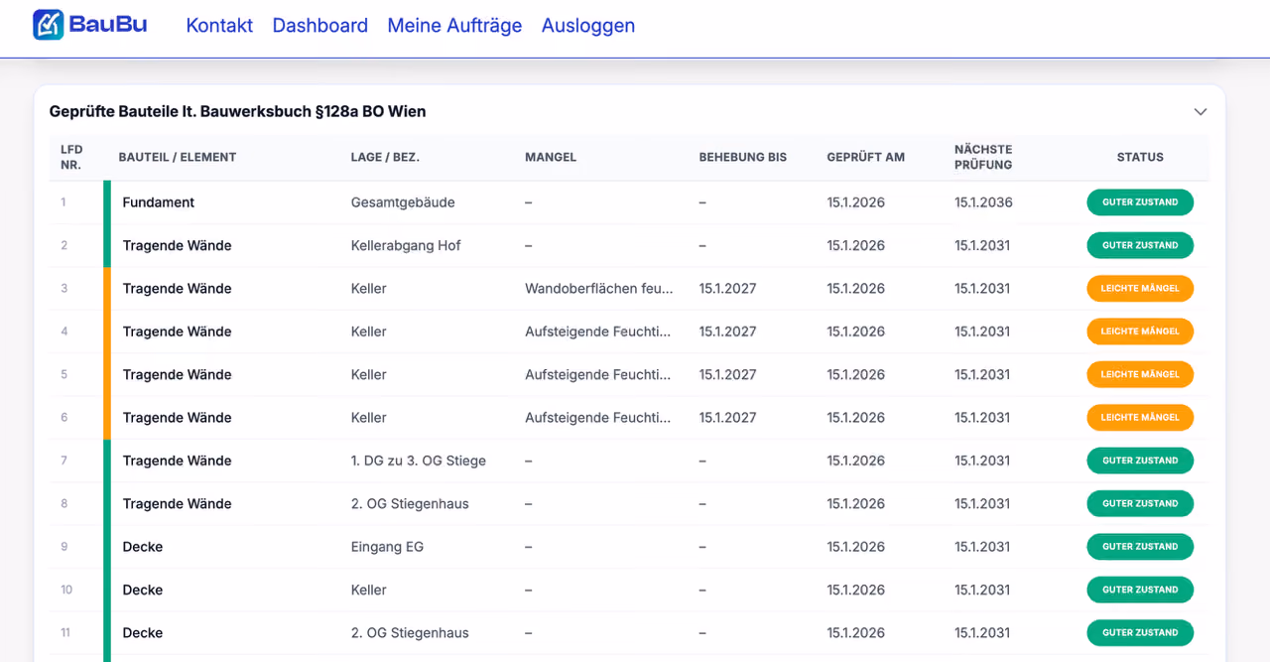Click the BEHEBUNG BIS column header
The width and height of the screenshot is (1270, 662).
(743, 157)
